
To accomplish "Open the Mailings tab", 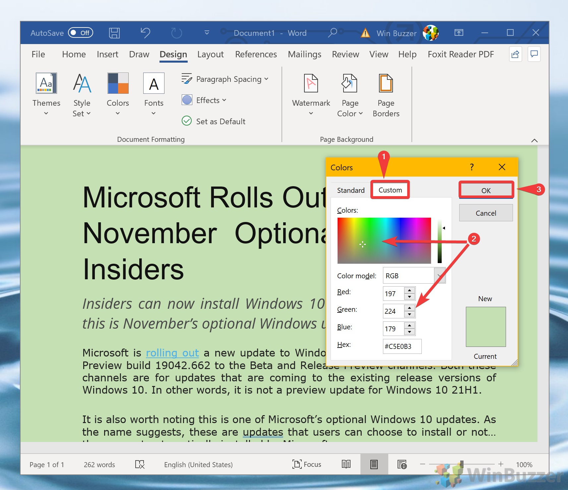I will tap(304, 54).
